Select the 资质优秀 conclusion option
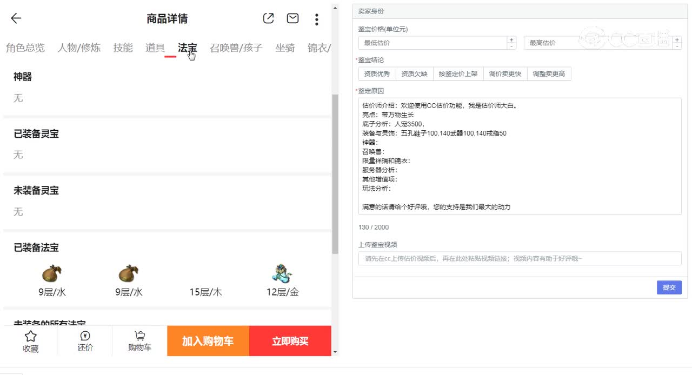 [x=377, y=73]
